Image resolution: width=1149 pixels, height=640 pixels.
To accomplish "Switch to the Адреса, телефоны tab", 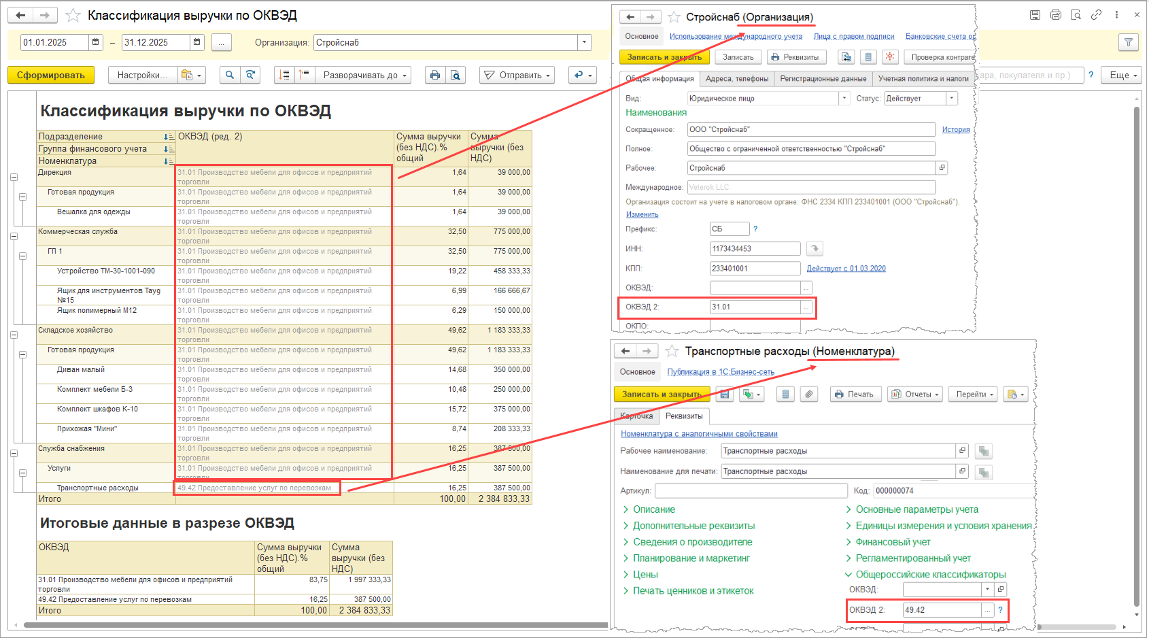I will 737,79.
